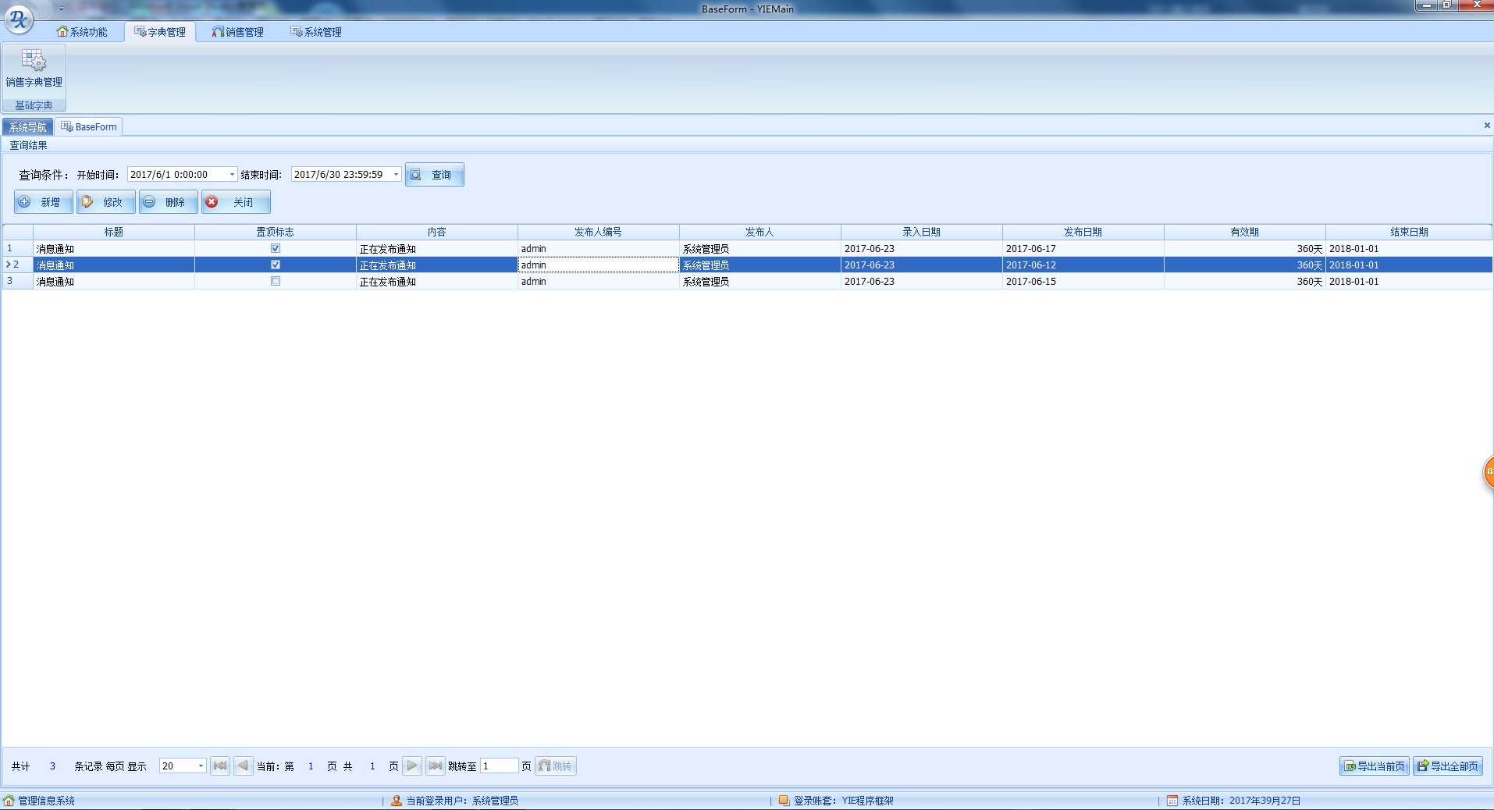The height and width of the screenshot is (810, 1494).
Task: Click the 查询 search button
Action: tap(434, 175)
